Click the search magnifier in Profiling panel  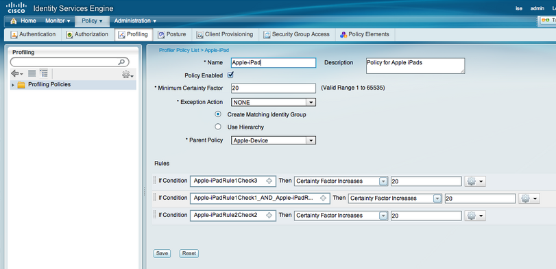pyautogui.click(x=121, y=62)
